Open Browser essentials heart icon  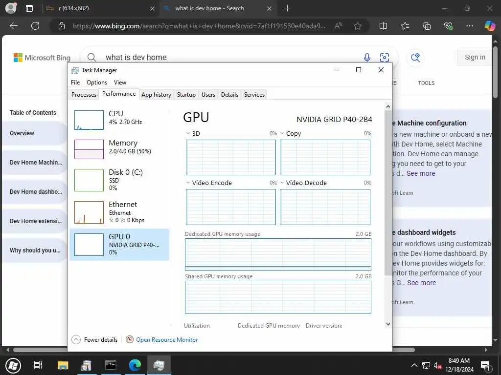tap(448, 26)
